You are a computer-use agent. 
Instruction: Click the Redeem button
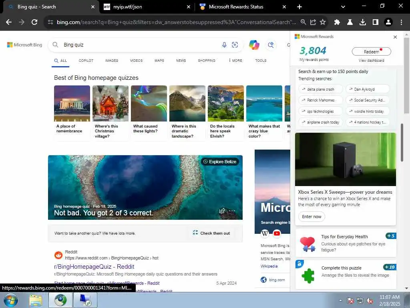(371, 52)
